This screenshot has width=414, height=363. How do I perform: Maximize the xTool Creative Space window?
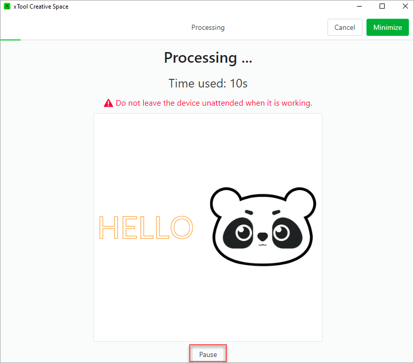tap(382, 7)
